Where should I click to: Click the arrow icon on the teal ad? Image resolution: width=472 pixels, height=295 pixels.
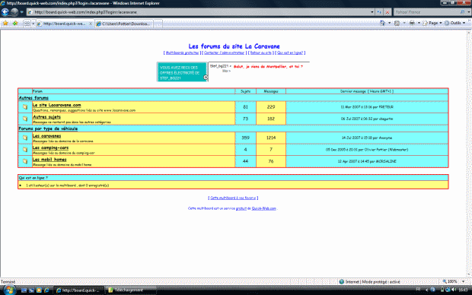[x=206, y=78]
